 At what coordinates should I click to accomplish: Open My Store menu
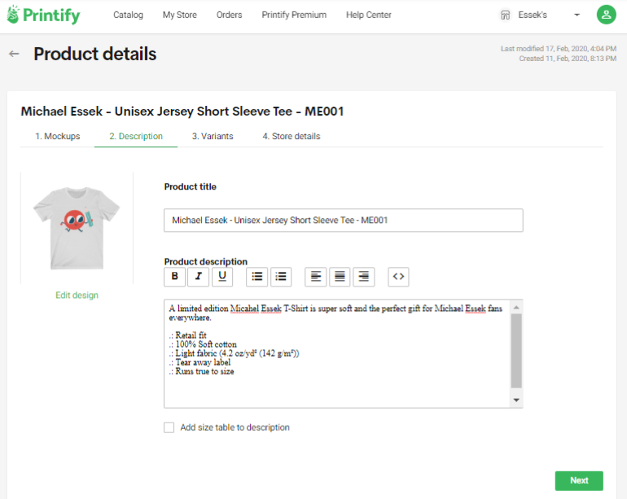tap(179, 15)
